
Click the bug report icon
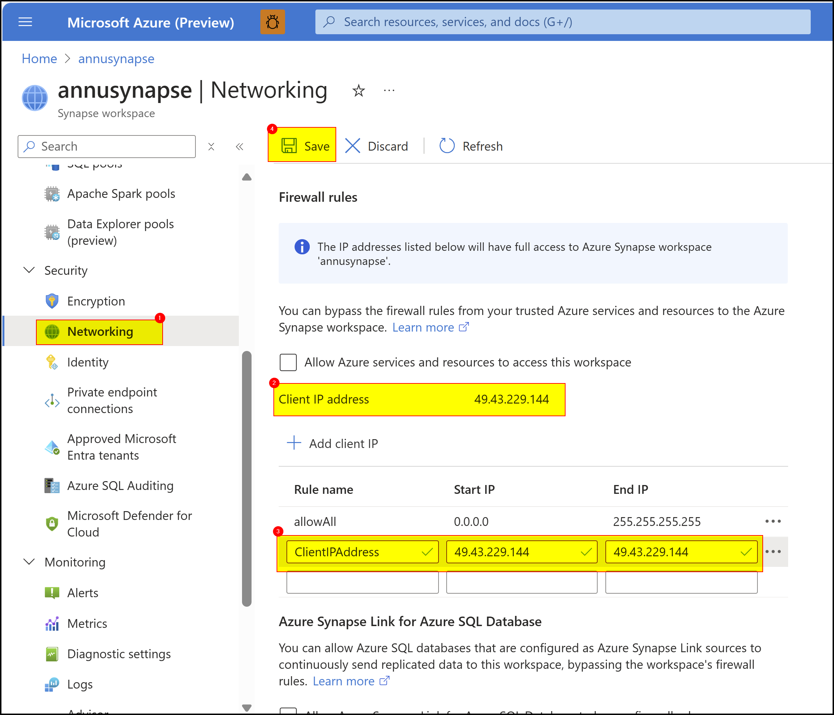point(272,22)
